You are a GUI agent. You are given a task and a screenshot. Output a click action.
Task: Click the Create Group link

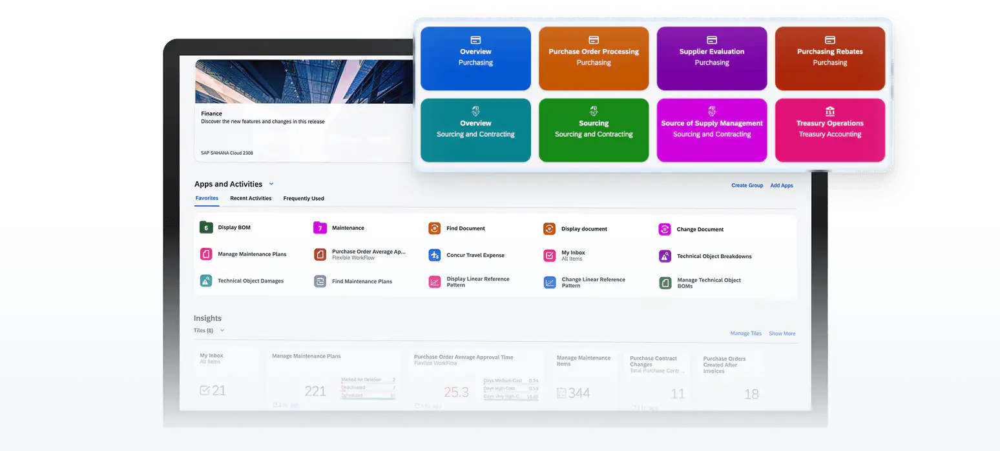click(x=747, y=185)
